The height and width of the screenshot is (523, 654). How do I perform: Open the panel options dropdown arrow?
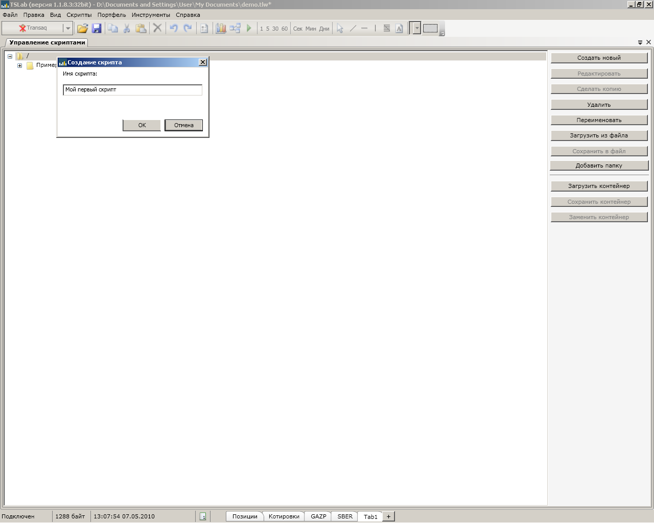640,42
